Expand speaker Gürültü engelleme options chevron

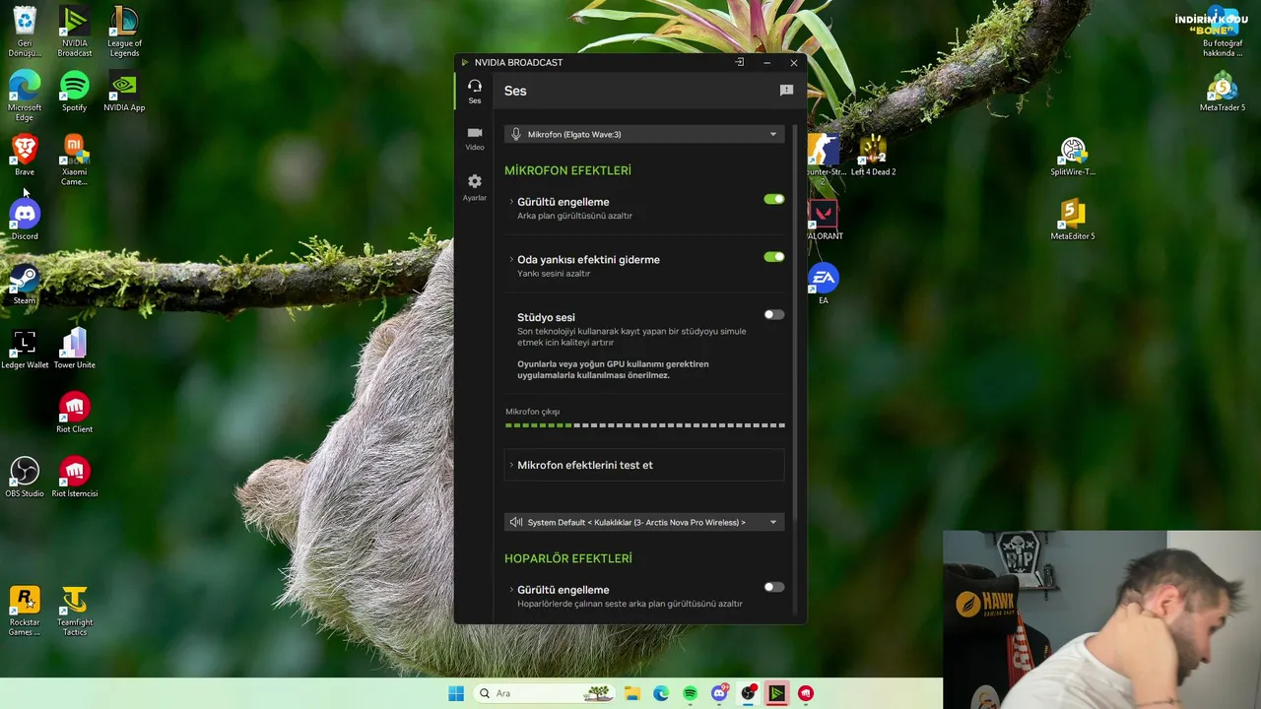(x=511, y=590)
